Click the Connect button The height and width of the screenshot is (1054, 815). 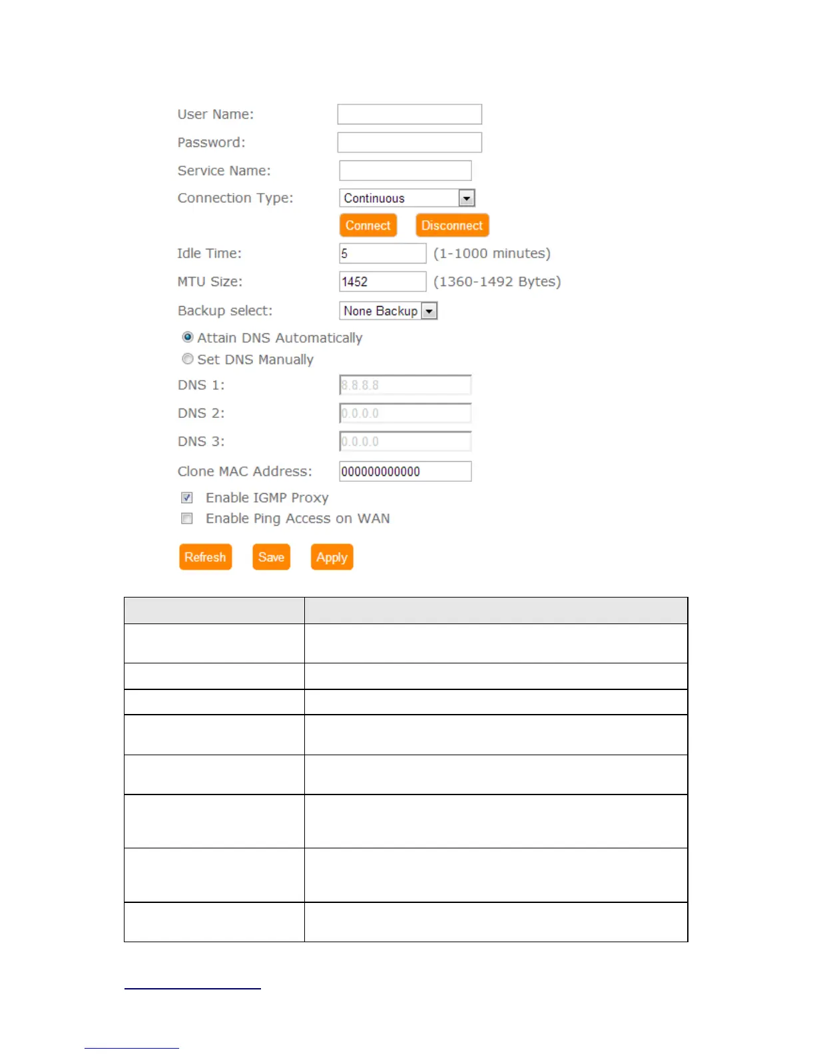click(368, 226)
